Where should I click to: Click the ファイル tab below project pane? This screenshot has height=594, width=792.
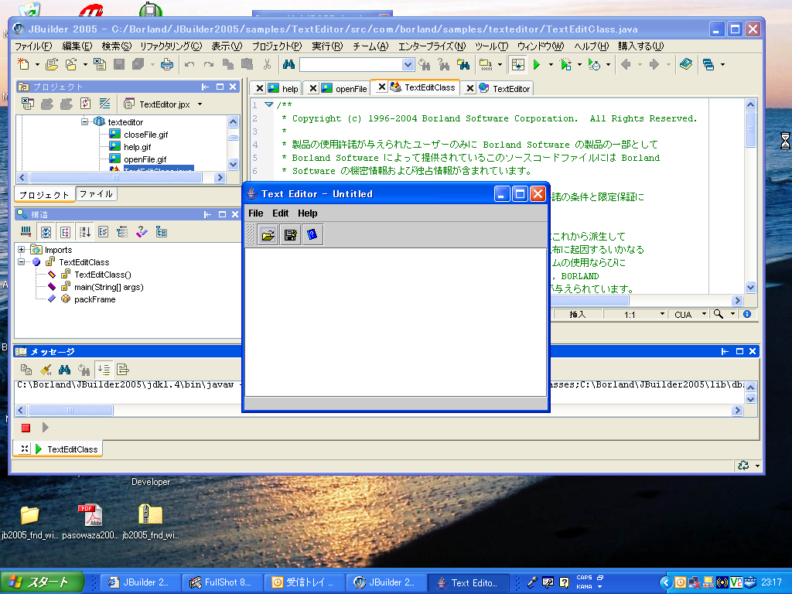(x=96, y=194)
